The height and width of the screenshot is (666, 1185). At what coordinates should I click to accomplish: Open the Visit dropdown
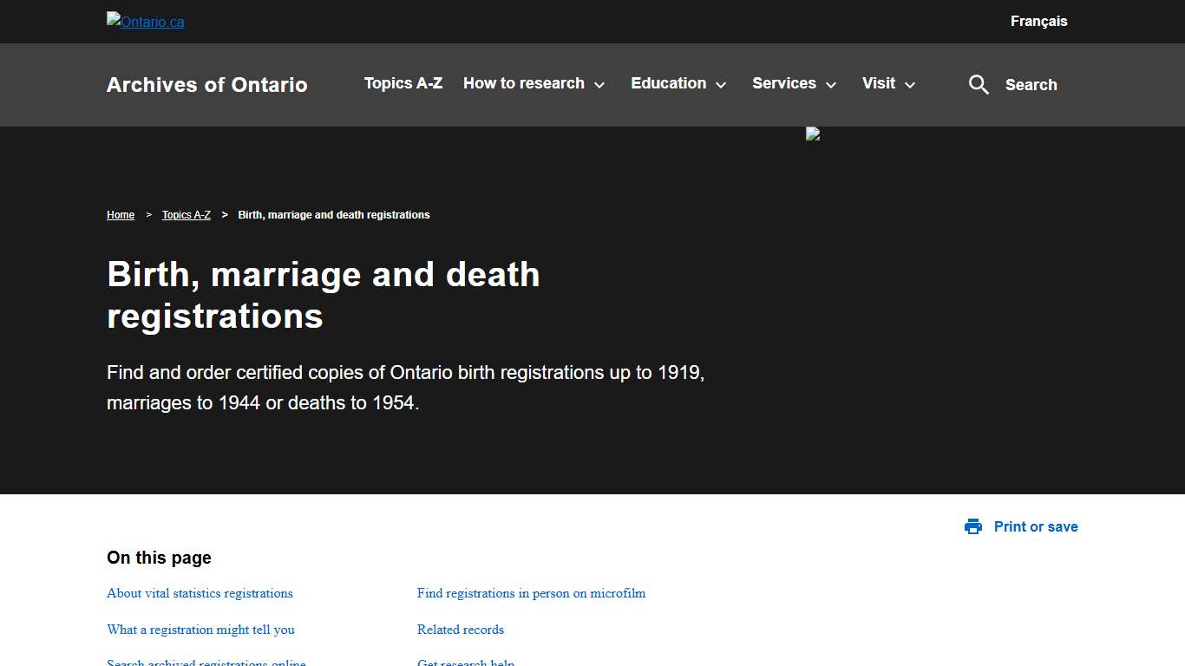(879, 83)
